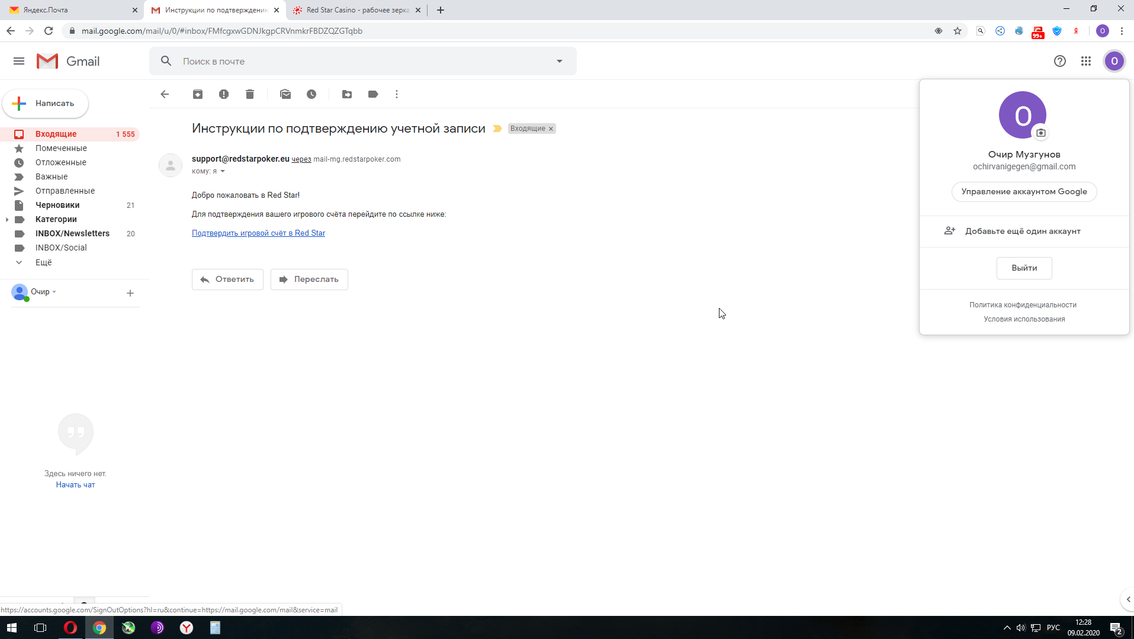Open Gmail support help icon

pyautogui.click(x=1060, y=61)
